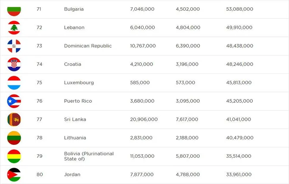This screenshot has width=289, height=184.
Task: Select the Bolivia tricolor flag icon
Action: (14, 156)
